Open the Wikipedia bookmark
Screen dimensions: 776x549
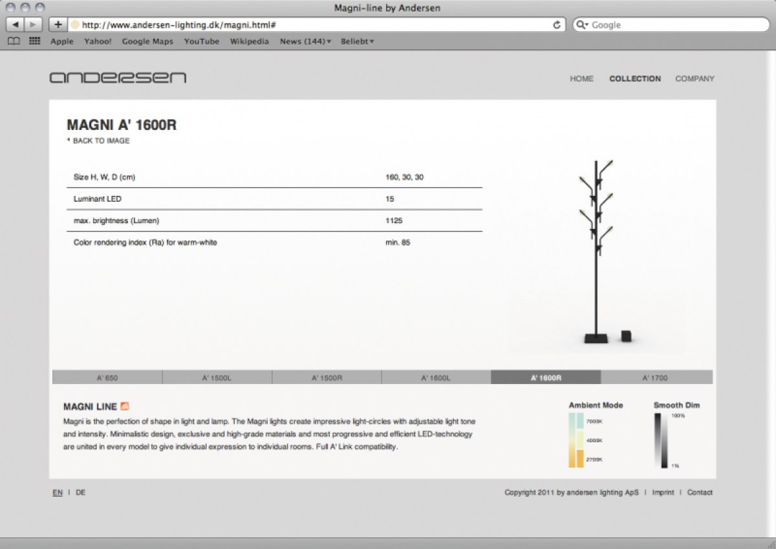tap(250, 41)
